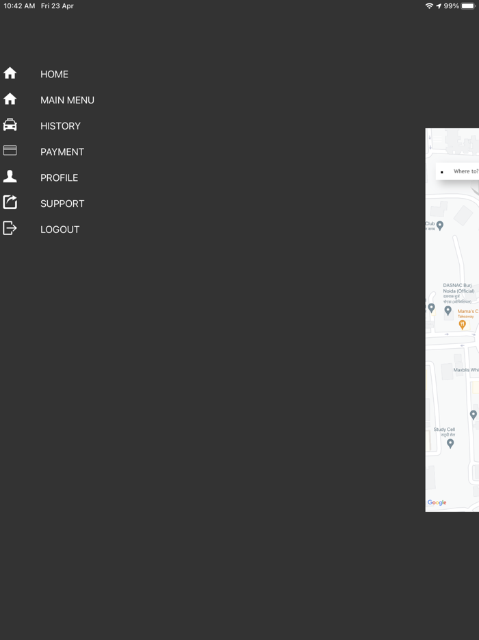Screen dimensions: 479x640
Task: Select the orange Mama's restaurant map pin
Action: [463, 325]
